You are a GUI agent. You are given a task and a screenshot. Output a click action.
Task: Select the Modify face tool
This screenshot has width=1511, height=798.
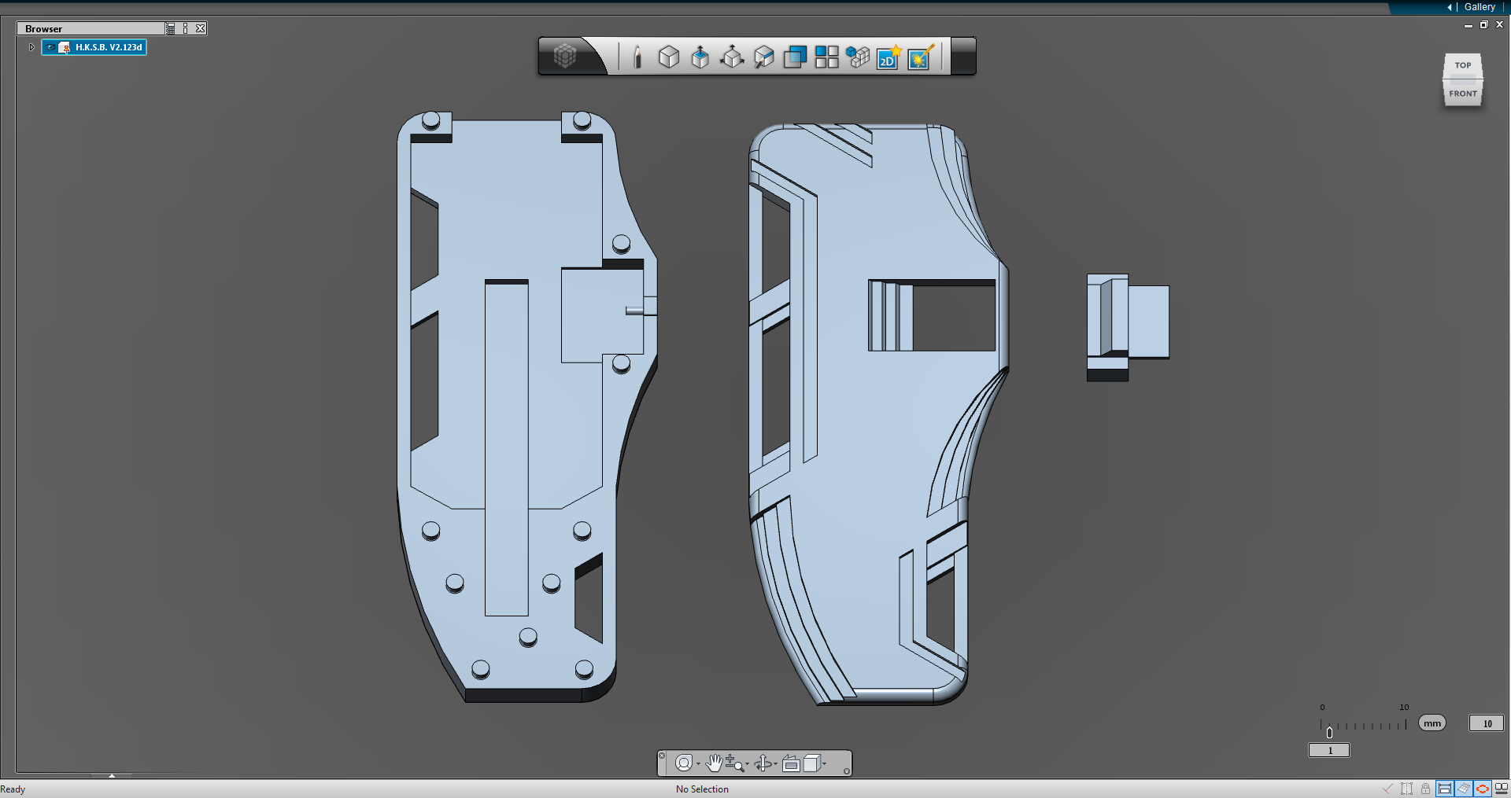pos(763,57)
